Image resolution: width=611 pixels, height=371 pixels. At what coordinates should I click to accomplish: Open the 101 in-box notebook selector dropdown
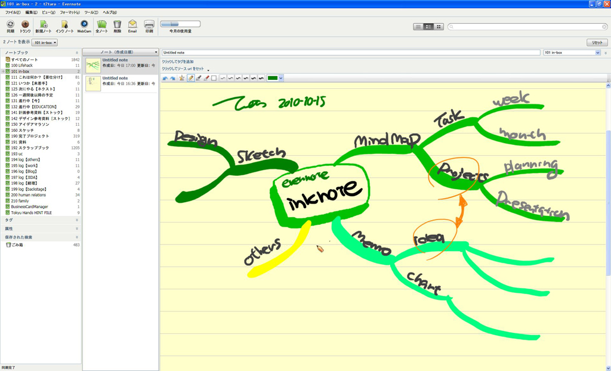click(x=45, y=43)
